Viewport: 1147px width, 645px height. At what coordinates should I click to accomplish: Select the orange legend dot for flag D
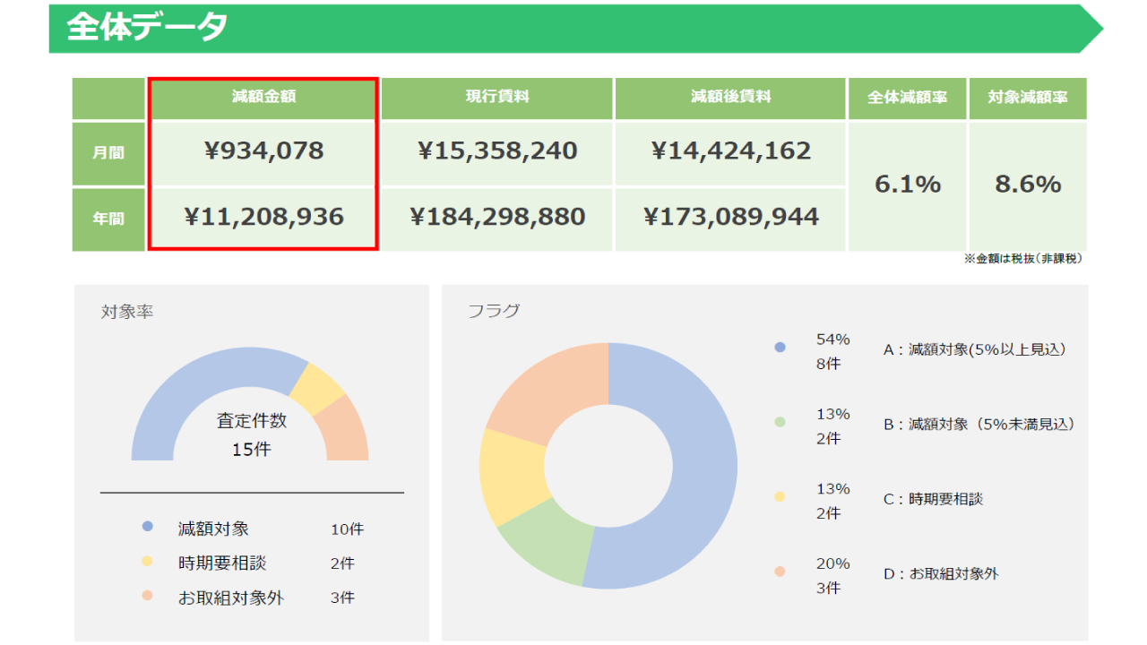pos(780,572)
